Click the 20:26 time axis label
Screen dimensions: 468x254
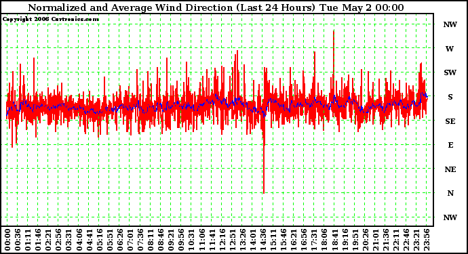(366, 240)
